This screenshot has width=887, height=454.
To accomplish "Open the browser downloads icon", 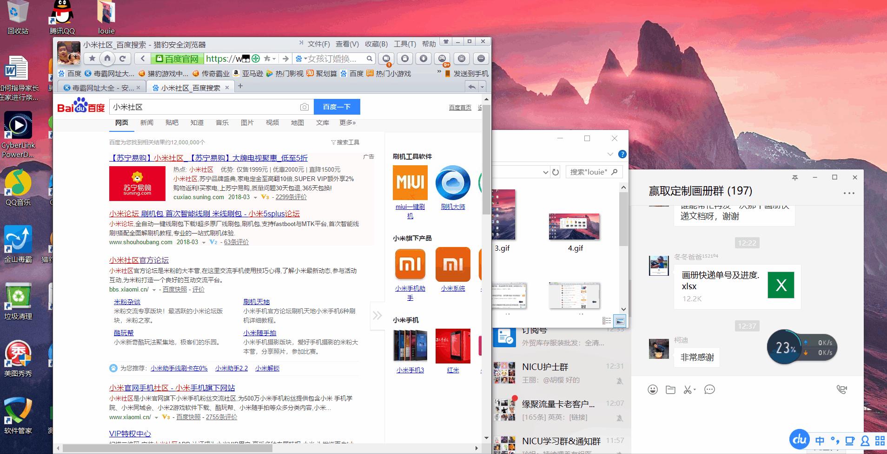I will 423,58.
